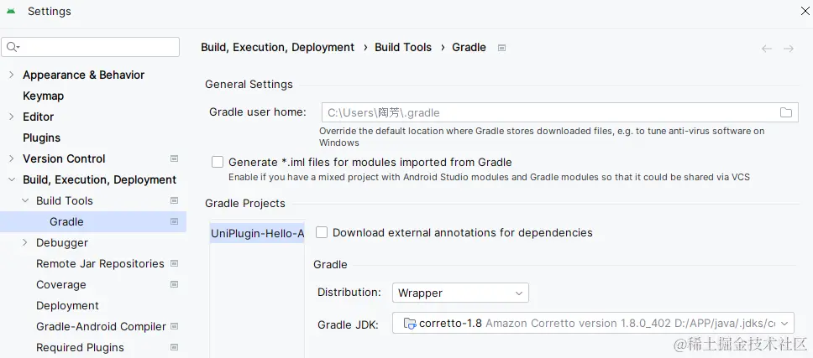
Task: Collapse the Build, Execution, Deployment section
Action: point(11,179)
